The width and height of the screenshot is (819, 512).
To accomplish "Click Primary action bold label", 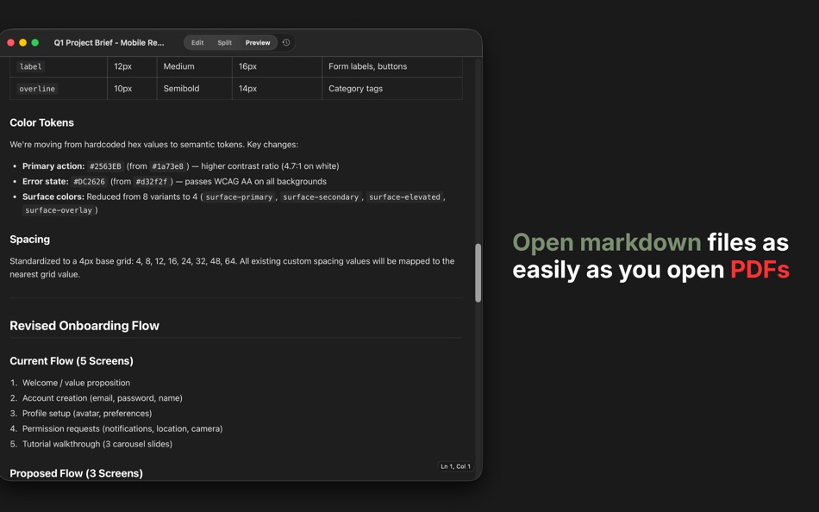I will [53, 166].
